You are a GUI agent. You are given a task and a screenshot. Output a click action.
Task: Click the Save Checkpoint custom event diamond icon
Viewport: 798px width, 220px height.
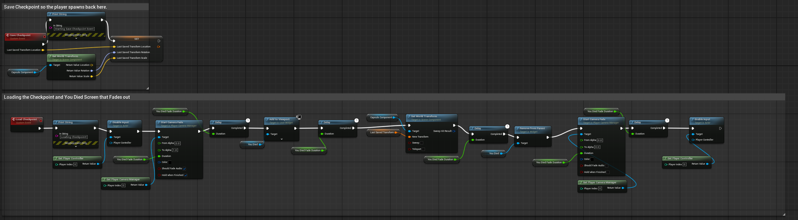pyautogui.click(x=8, y=35)
